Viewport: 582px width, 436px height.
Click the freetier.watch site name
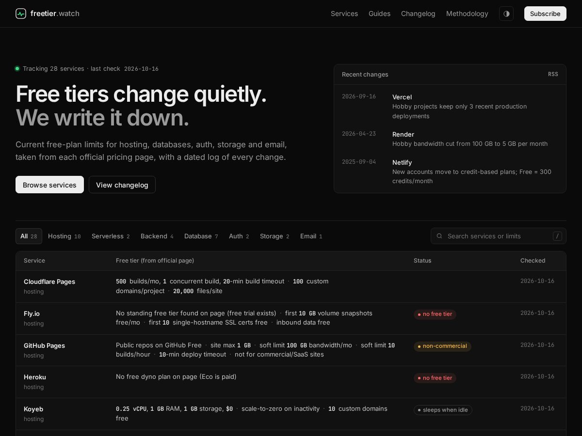(55, 14)
